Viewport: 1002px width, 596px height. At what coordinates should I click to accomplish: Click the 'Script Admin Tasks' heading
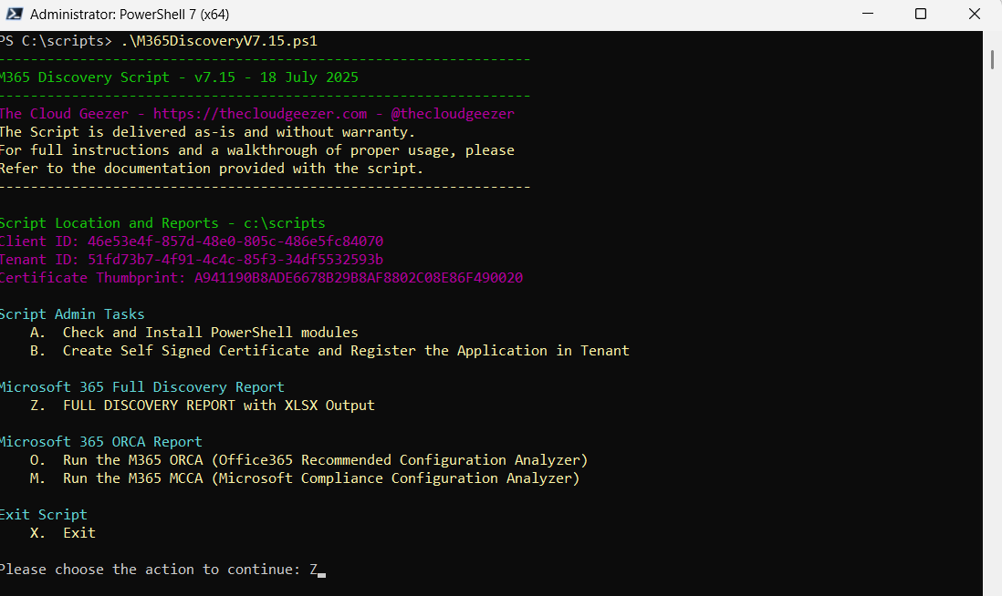click(72, 314)
